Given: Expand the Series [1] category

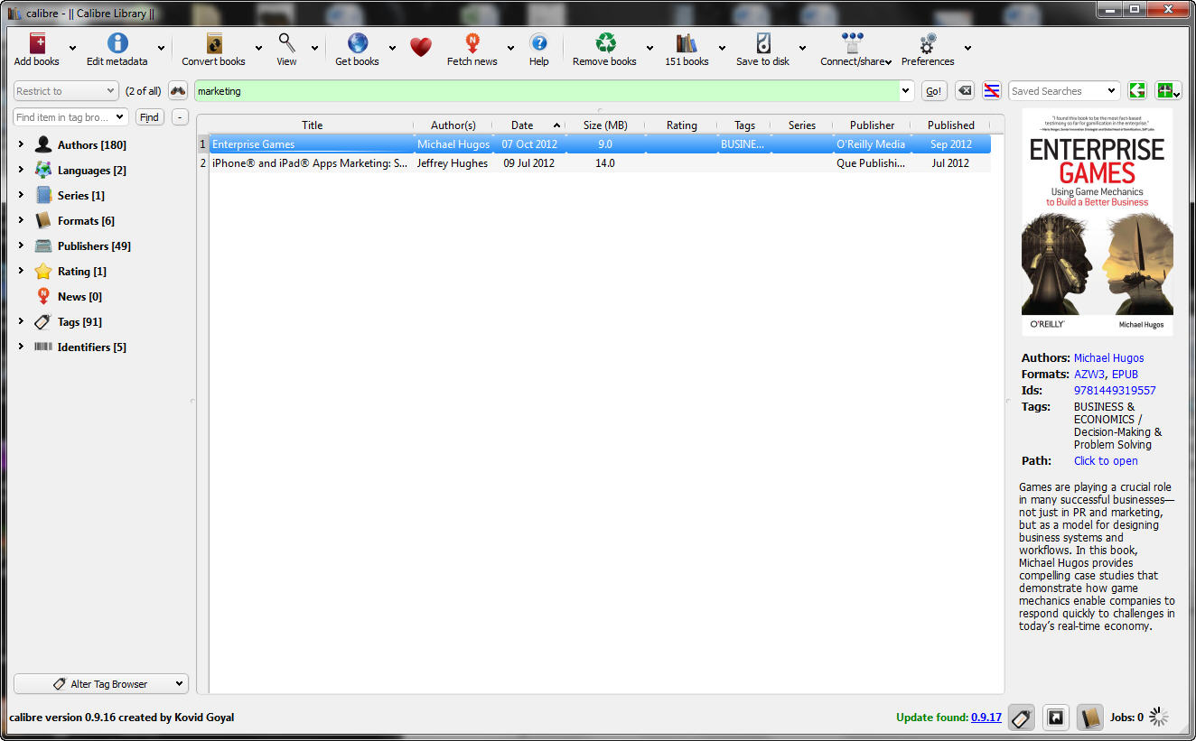Looking at the screenshot, I should [21, 195].
